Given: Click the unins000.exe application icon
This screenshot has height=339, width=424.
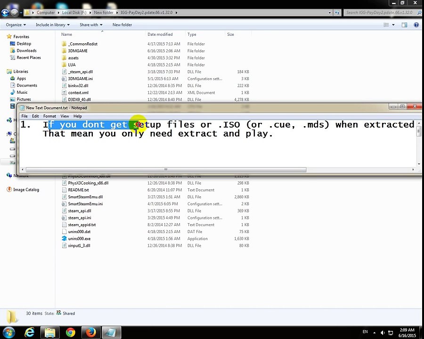Looking at the screenshot, I should click(64, 238).
